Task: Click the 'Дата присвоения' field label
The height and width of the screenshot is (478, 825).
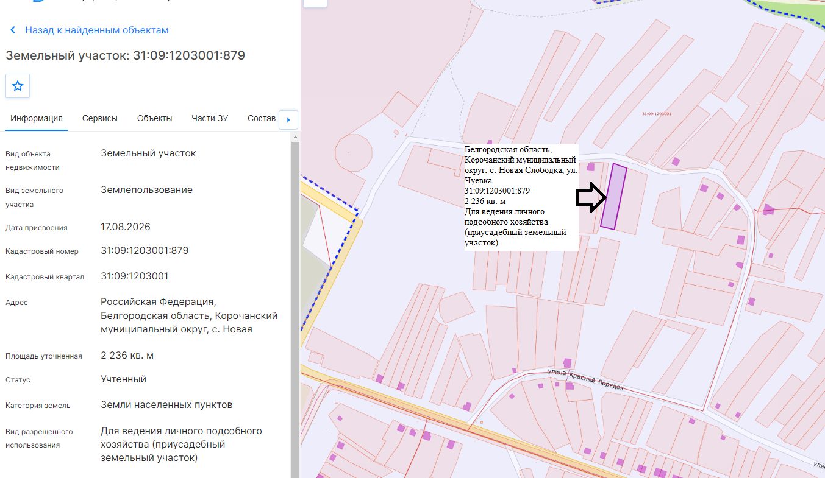Action: [37, 227]
